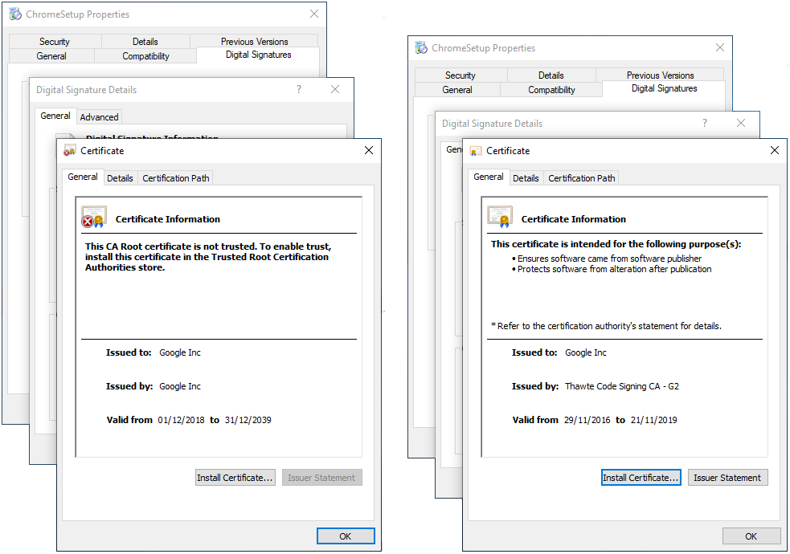Select General tab in left Digital Signature Details

click(x=55, y=116)
